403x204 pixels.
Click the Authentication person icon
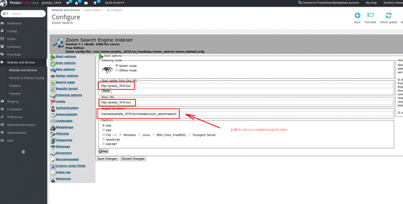pyautogui.click(x=53, y=109)
